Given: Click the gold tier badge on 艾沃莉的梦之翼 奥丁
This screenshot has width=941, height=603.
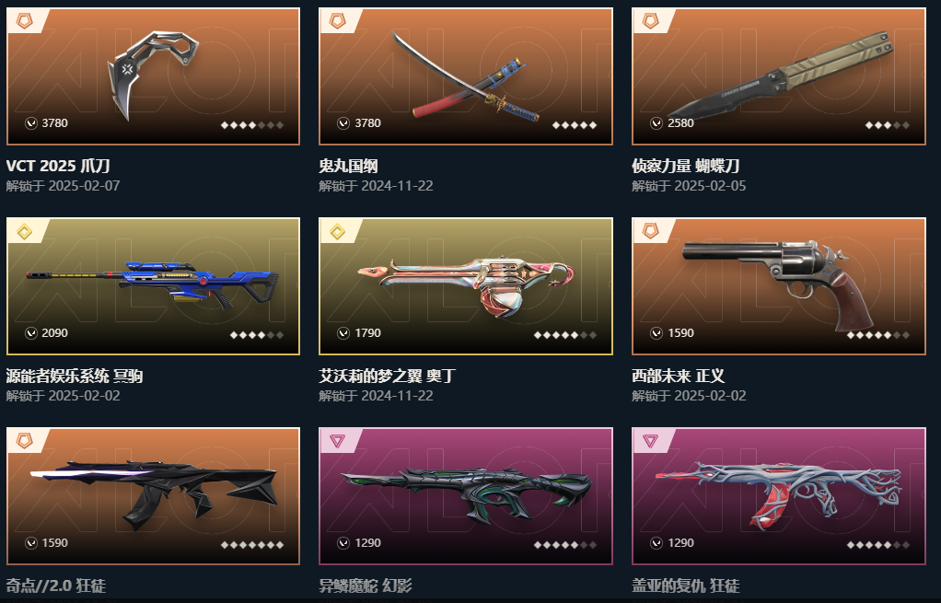Looking at the screenshot, I should click(x=338, y=232).
